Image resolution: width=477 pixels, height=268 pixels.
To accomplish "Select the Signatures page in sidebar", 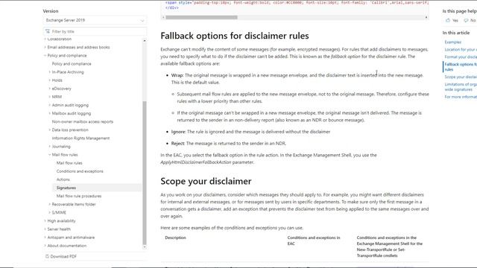I will tap(66, 188).
